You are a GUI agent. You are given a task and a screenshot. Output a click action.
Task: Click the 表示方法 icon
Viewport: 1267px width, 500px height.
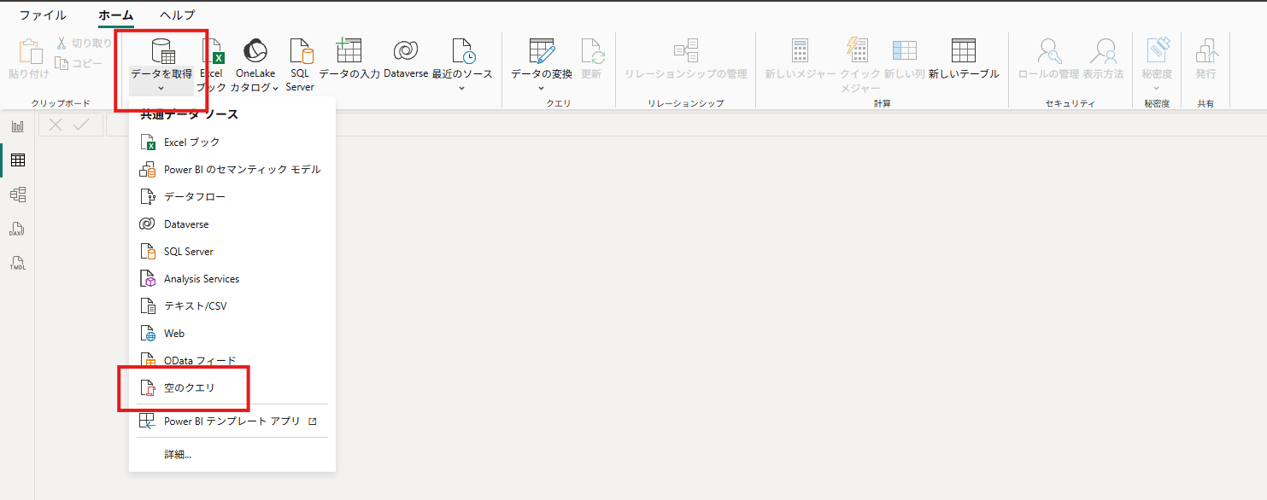click(1103, 51)
